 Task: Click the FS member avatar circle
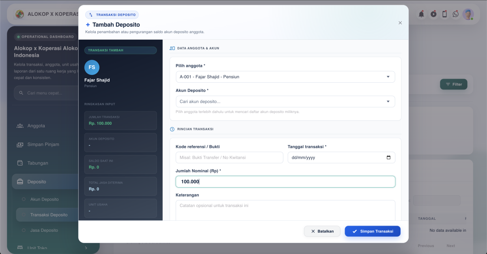click(x=92, y=67)
